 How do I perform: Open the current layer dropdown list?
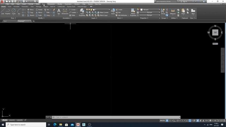point(109,10)
